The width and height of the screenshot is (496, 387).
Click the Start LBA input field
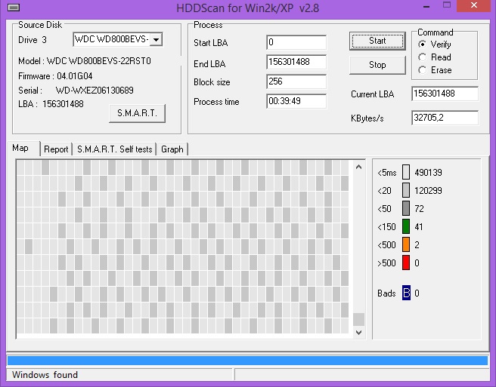click(x=296, y=43)
